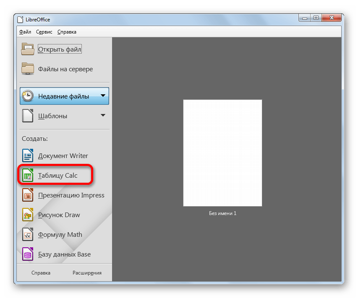Screen dimensions: 358x298
Task: Click the Base database icon
Action: click(28, 254)
